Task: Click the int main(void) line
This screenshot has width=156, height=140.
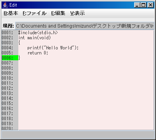Action: point(34,38)
